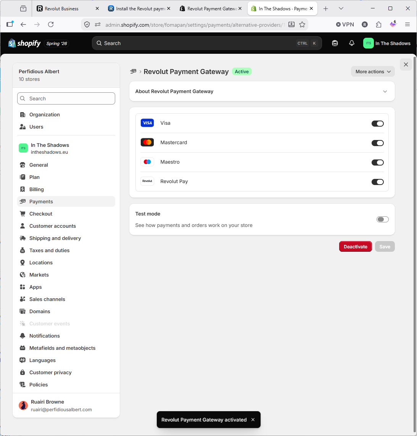The width and height of the screenshot is (417, 436).
Task: Open Shipping and delivery settings
Action: click(66, 238)
